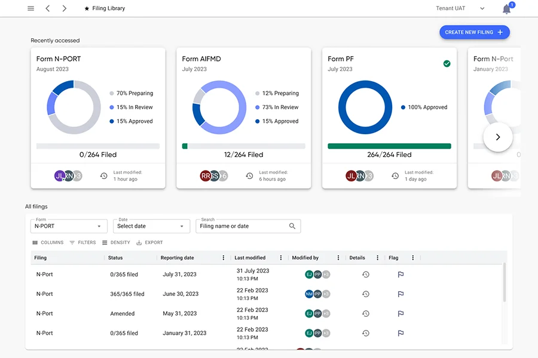Open the hamburger navigation menu
Screen dimensions: 538x358
[31, 8]
